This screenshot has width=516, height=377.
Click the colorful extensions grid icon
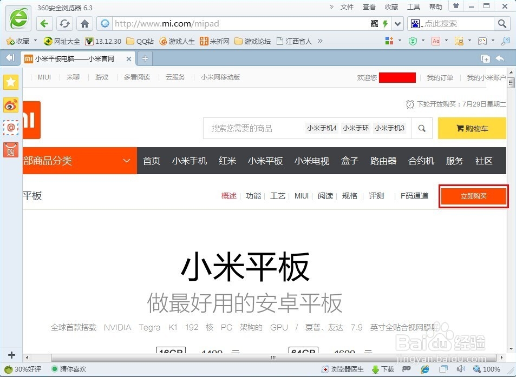[x=389, y=41]
